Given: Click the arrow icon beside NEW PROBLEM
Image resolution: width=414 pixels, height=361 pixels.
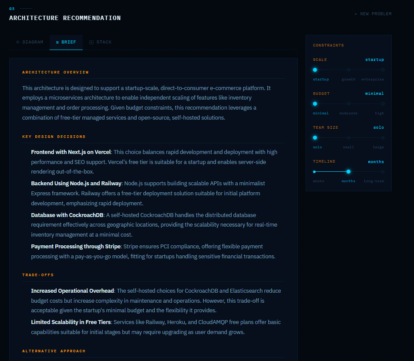Looking at the screenshot, I should pyautogui.click(x=356, y=13).
